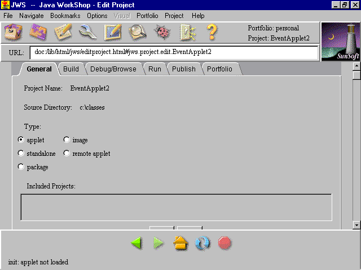Click the SunSoft lighthouse logo
The image size is (361, 270).
341,42
